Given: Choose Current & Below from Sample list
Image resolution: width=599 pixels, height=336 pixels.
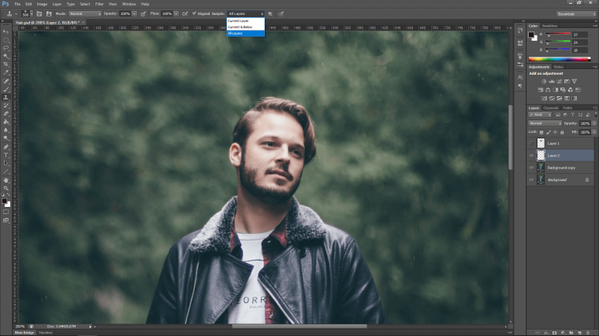Looking at the screenshot, I should 245,27.
